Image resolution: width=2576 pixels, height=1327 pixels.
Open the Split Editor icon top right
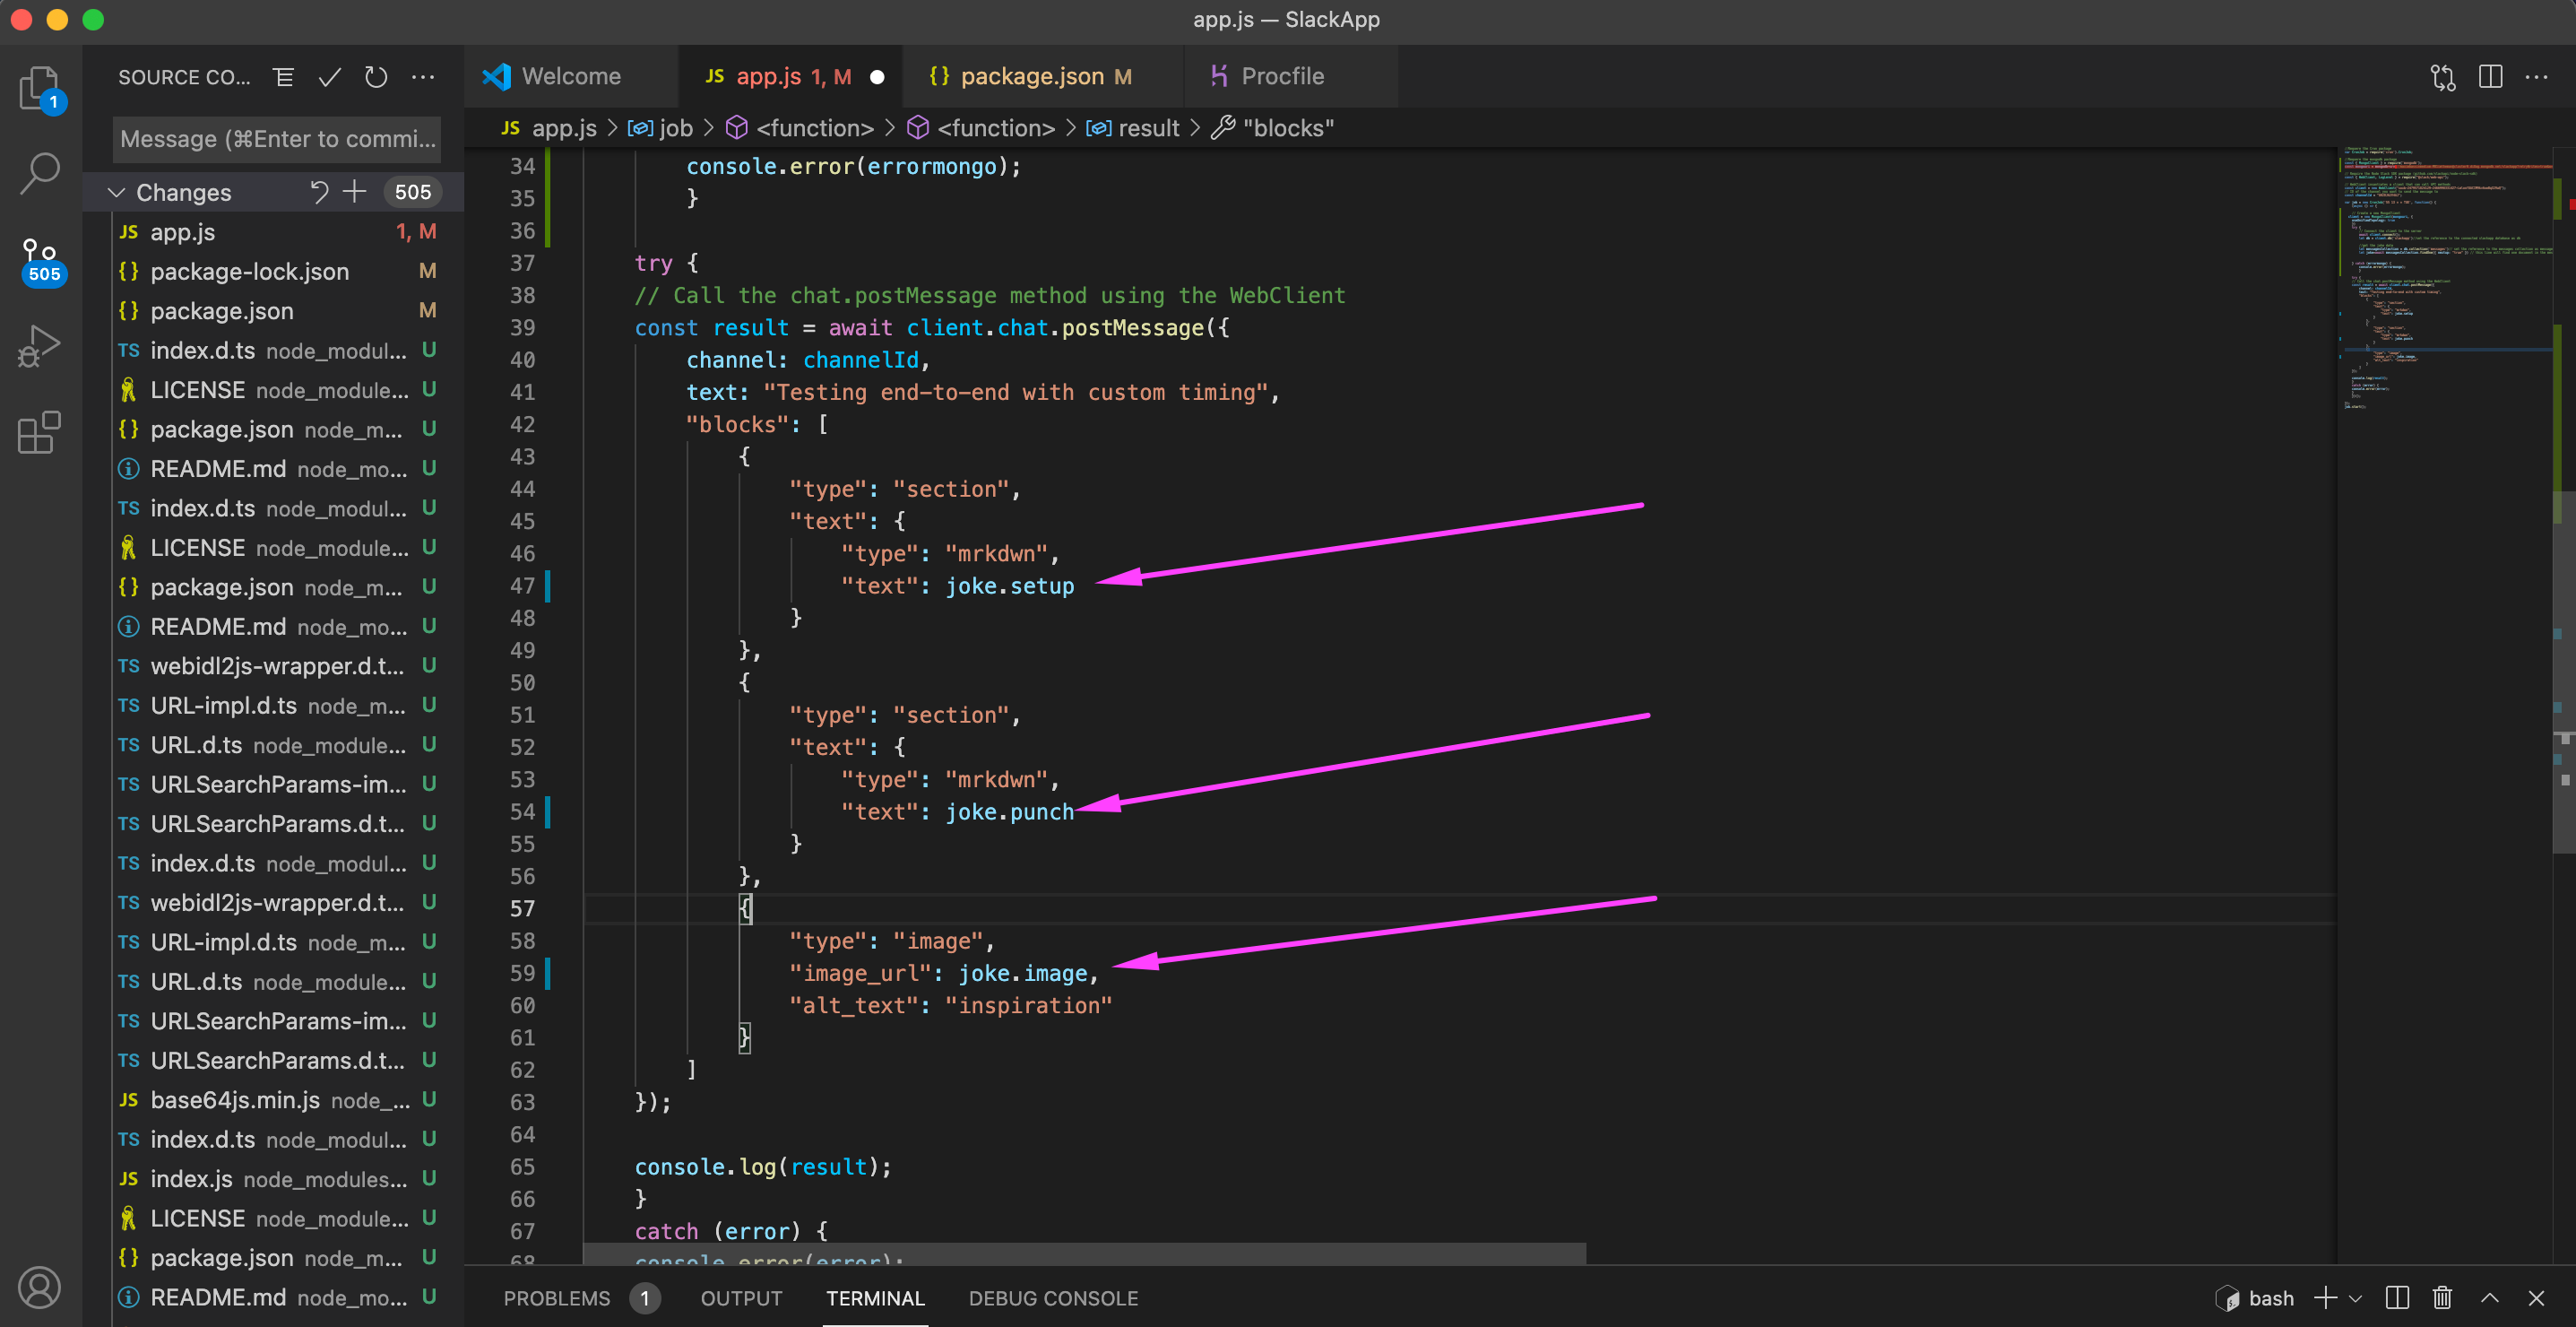(x=2489, y=76)
